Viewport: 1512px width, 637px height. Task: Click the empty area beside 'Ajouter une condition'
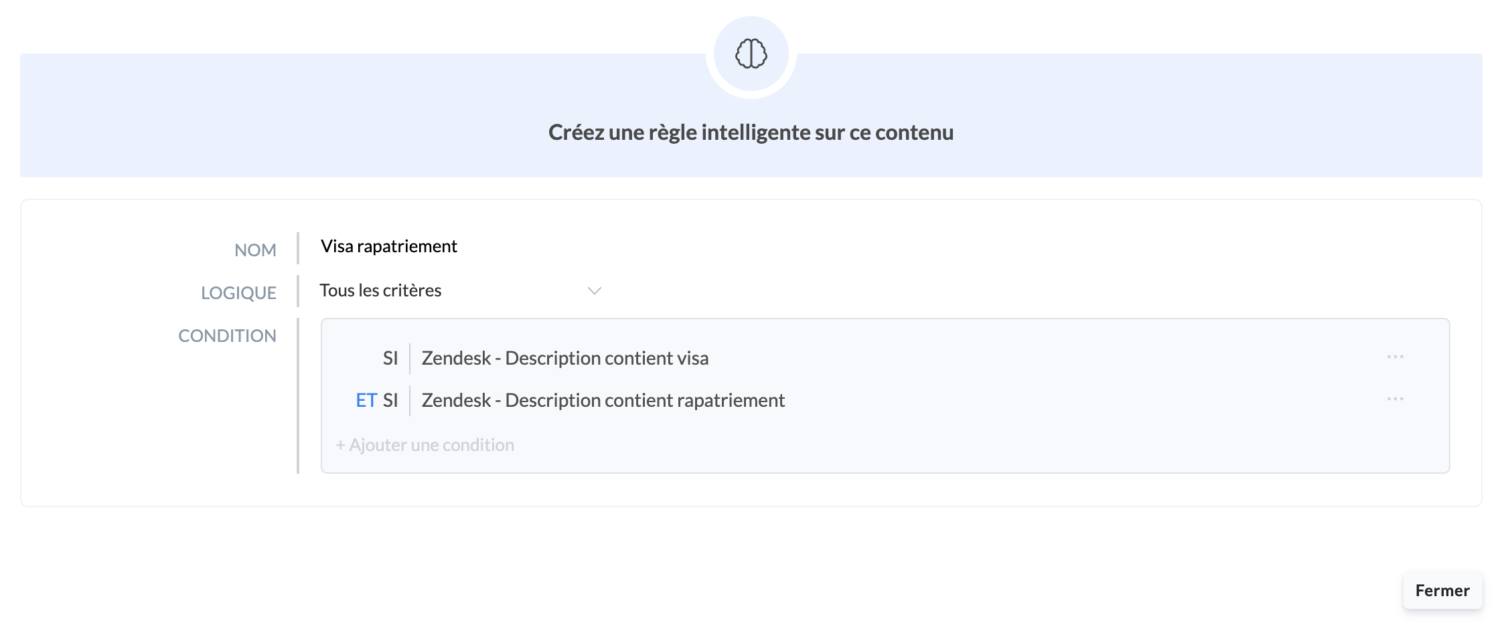937,445
